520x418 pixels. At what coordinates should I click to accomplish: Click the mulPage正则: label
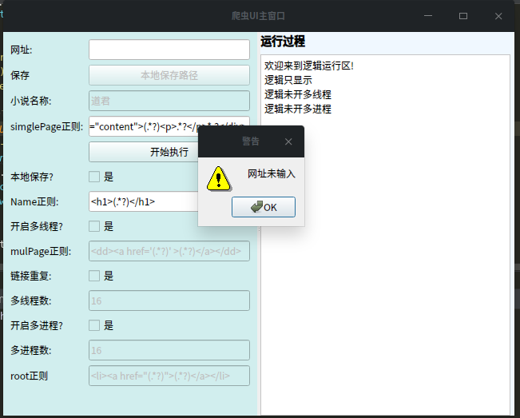[x=41, y=251]
